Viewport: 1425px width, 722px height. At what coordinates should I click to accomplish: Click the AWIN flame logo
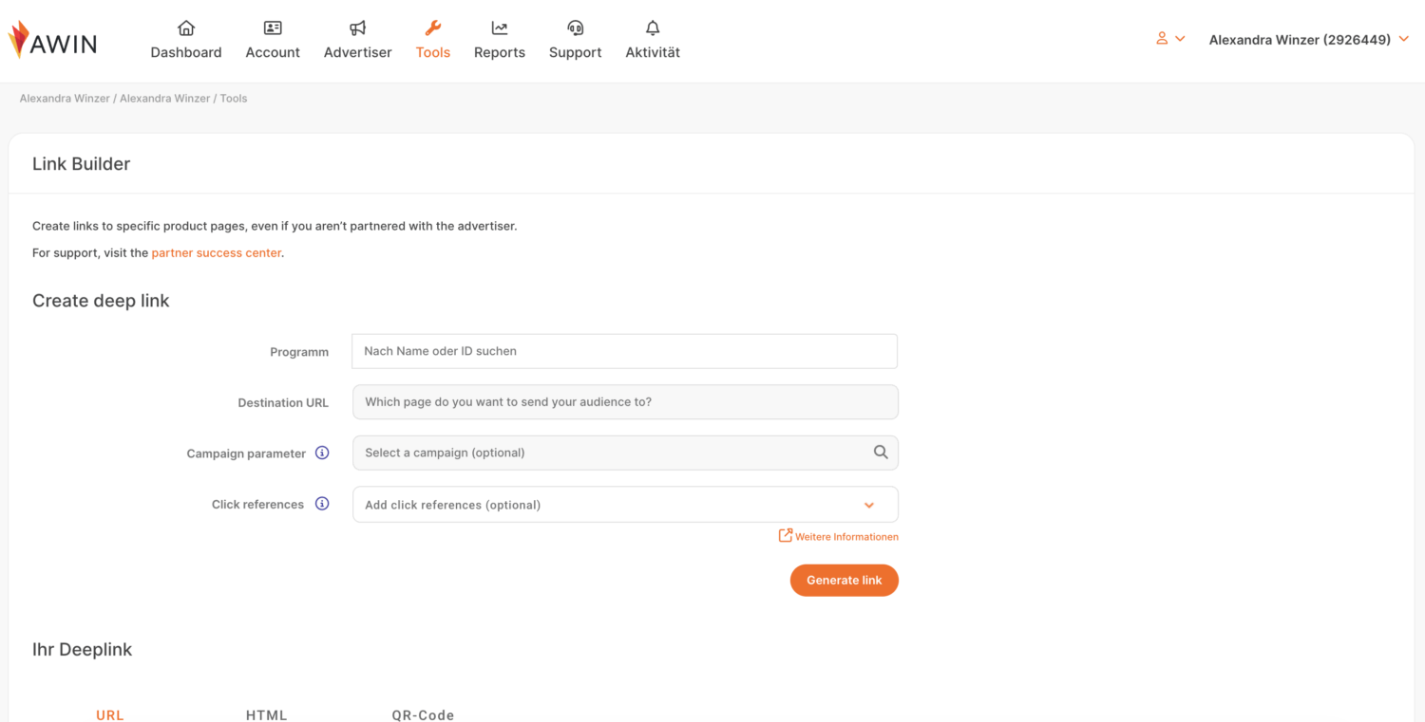click(x=18, y=40)
